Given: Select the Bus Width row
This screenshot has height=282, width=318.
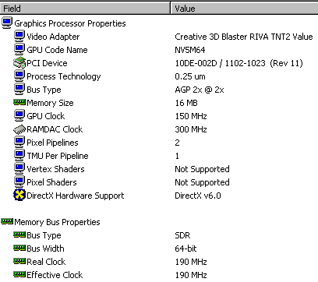Looking at the screenshot, I should click(x=159, y=249).
